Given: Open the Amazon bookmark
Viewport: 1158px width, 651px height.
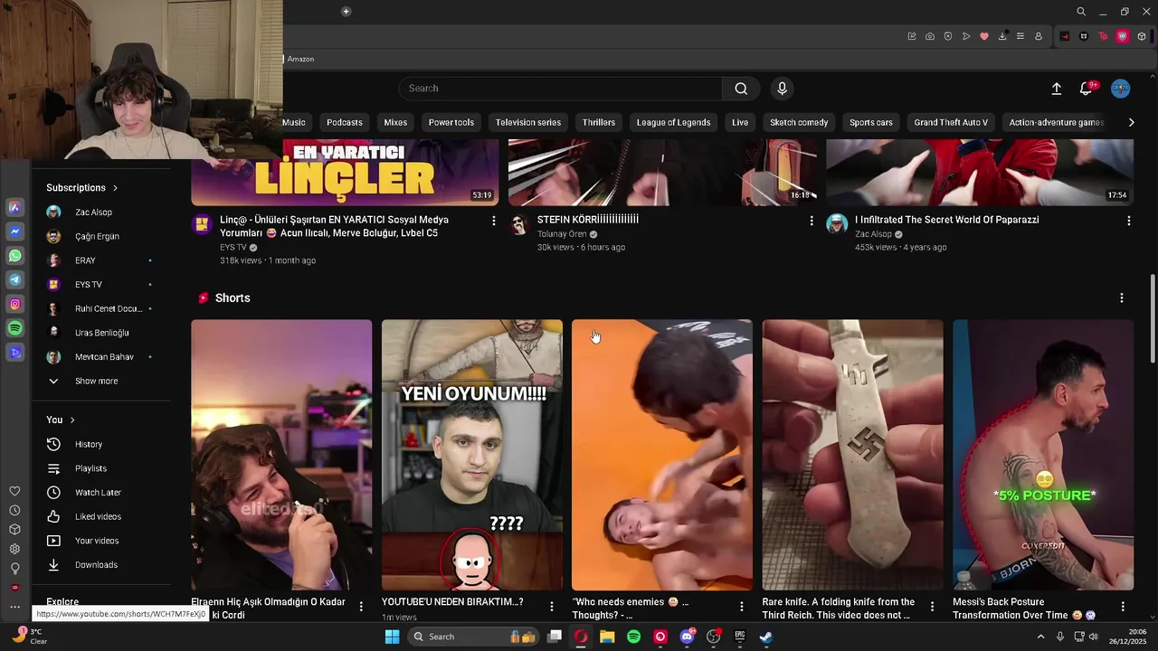Looking at the screenshot, I should click(300, 59).
